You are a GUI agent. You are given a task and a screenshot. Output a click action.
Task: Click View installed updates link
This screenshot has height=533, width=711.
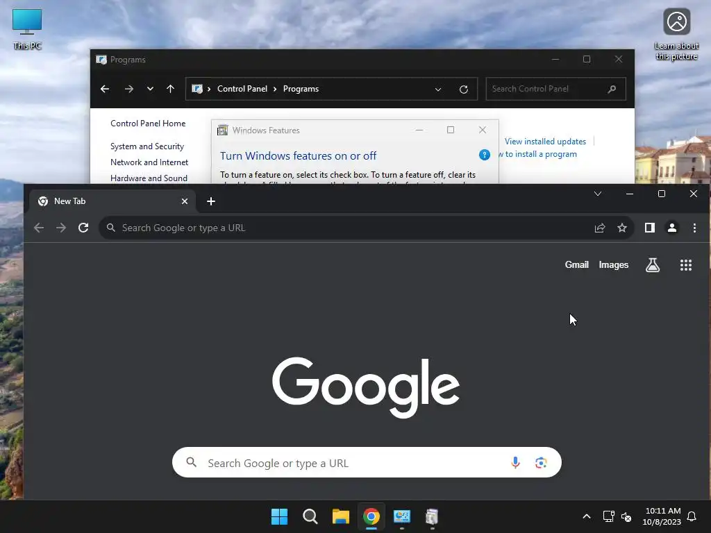[x=545, y=142]
